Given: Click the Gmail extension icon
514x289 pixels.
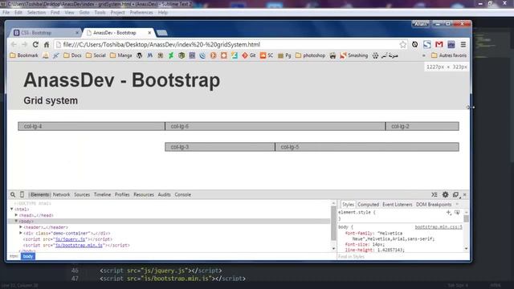Looking at the screenshot, I should point(439,45).
